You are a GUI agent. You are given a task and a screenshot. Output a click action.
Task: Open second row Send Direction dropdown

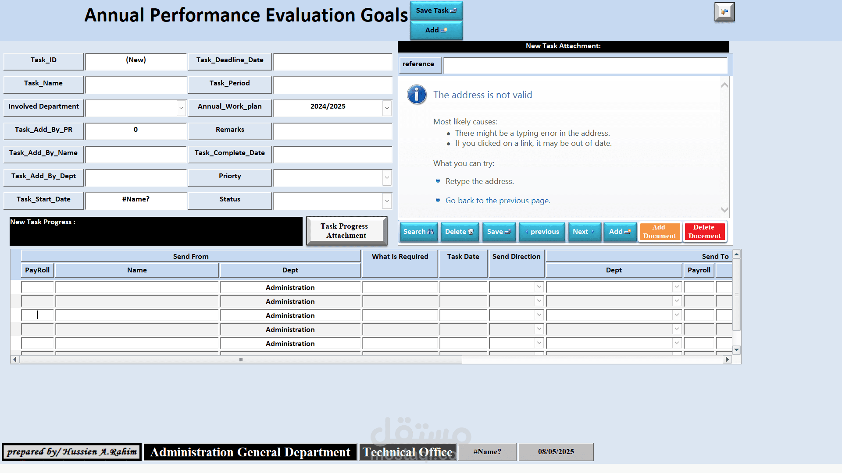539,301
